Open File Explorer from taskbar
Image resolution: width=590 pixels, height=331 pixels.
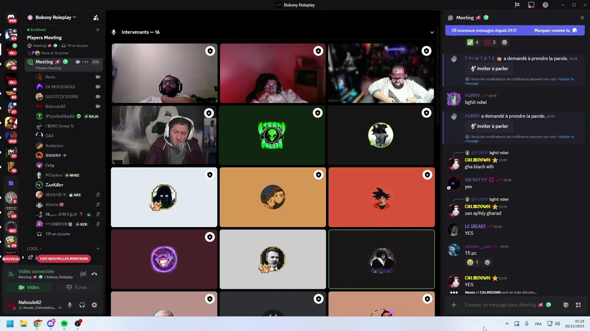point(23,324)
